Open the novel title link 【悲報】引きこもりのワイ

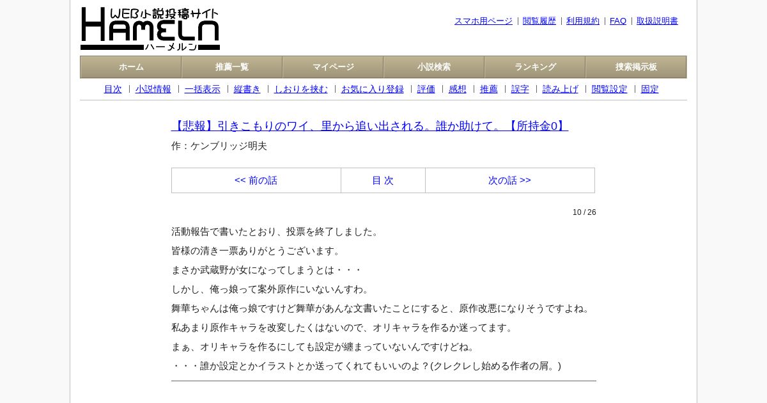coord(369,126)
